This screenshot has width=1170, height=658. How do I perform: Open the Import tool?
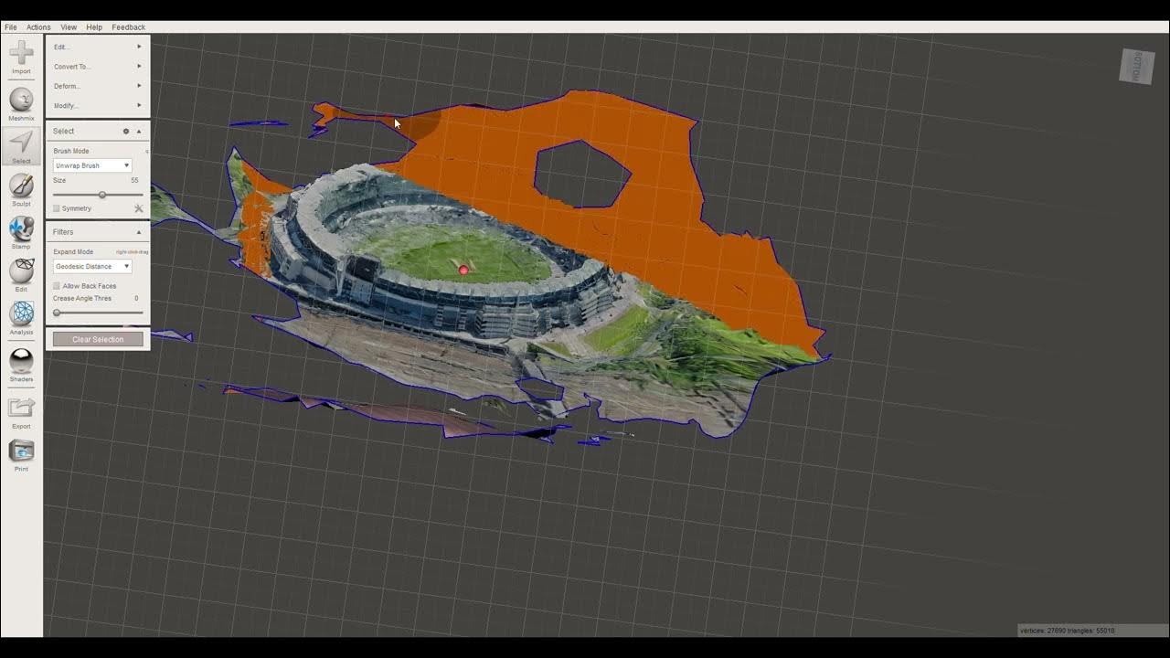point(21,57)
